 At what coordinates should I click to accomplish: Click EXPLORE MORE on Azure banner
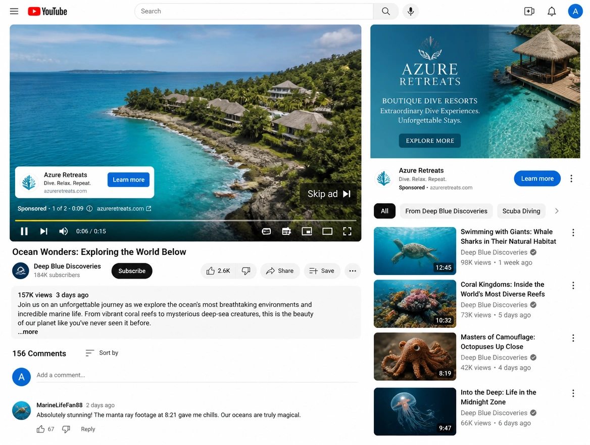point(430,141)
